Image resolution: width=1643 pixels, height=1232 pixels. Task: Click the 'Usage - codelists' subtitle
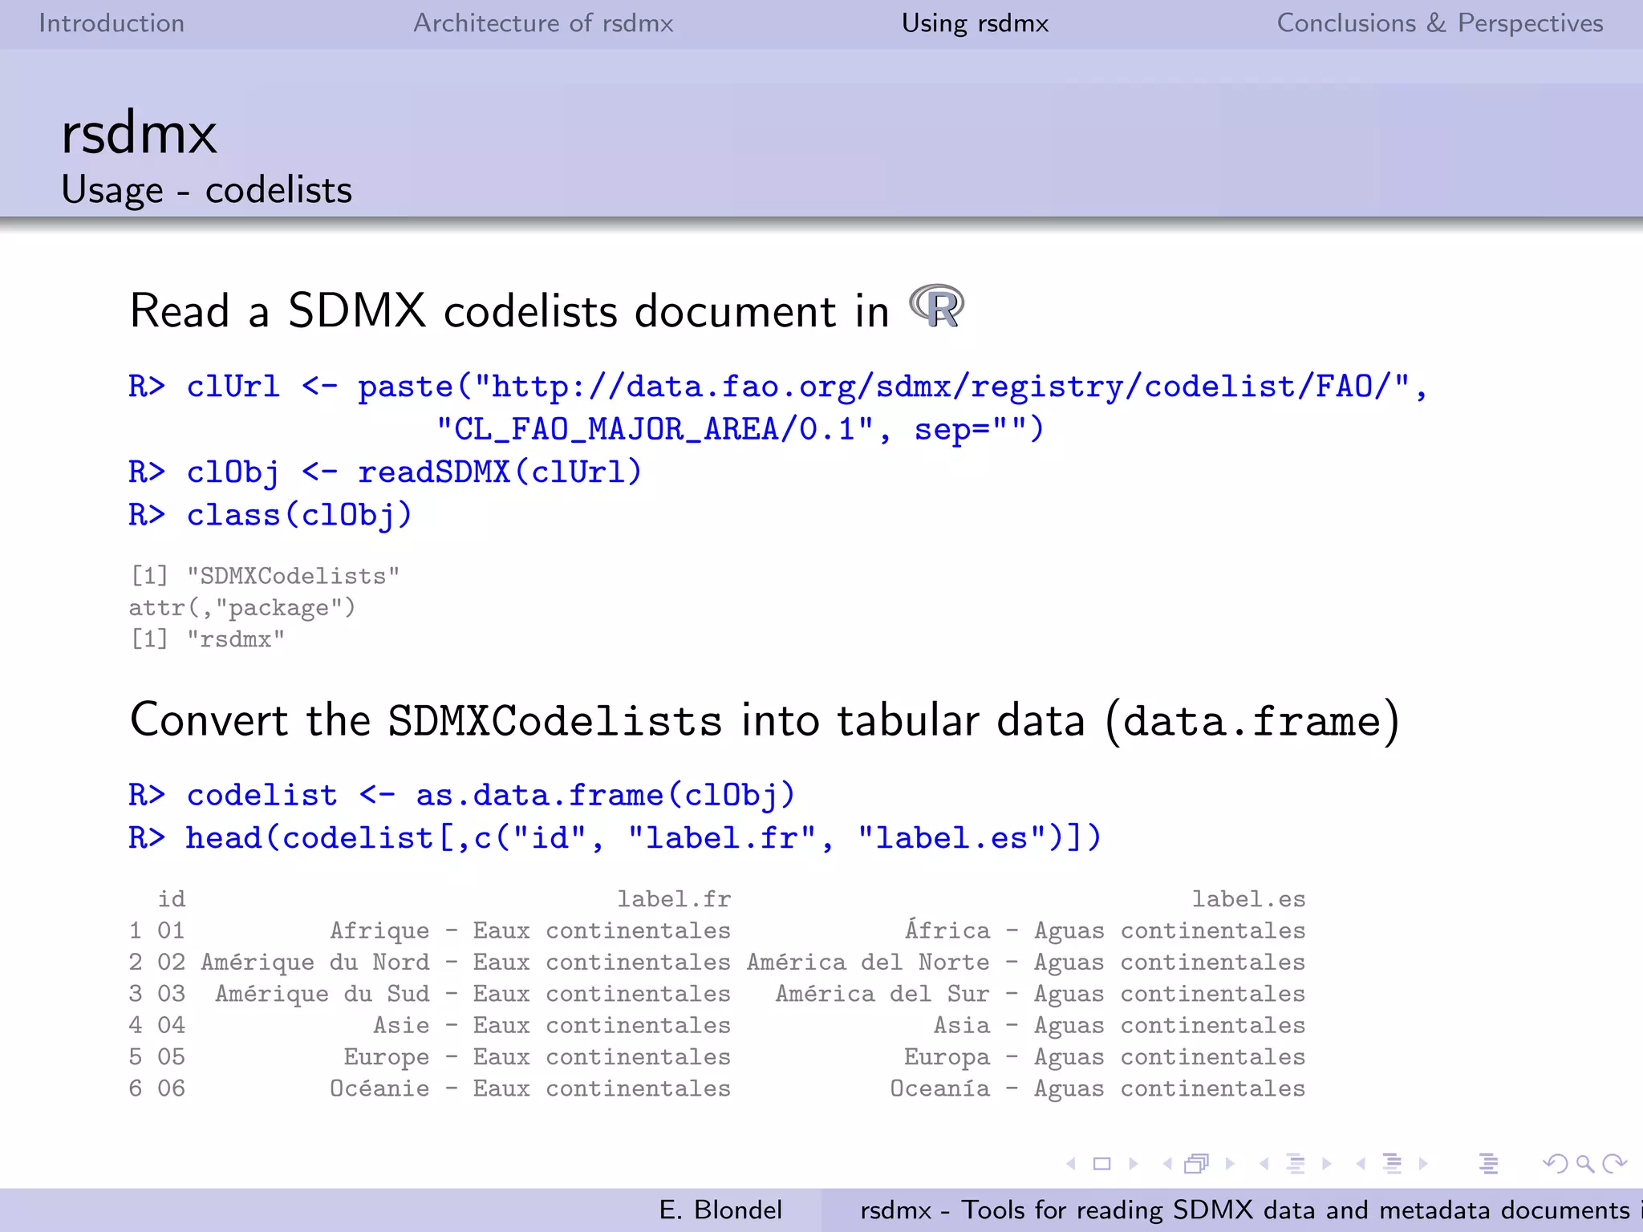tap(207, 190)
